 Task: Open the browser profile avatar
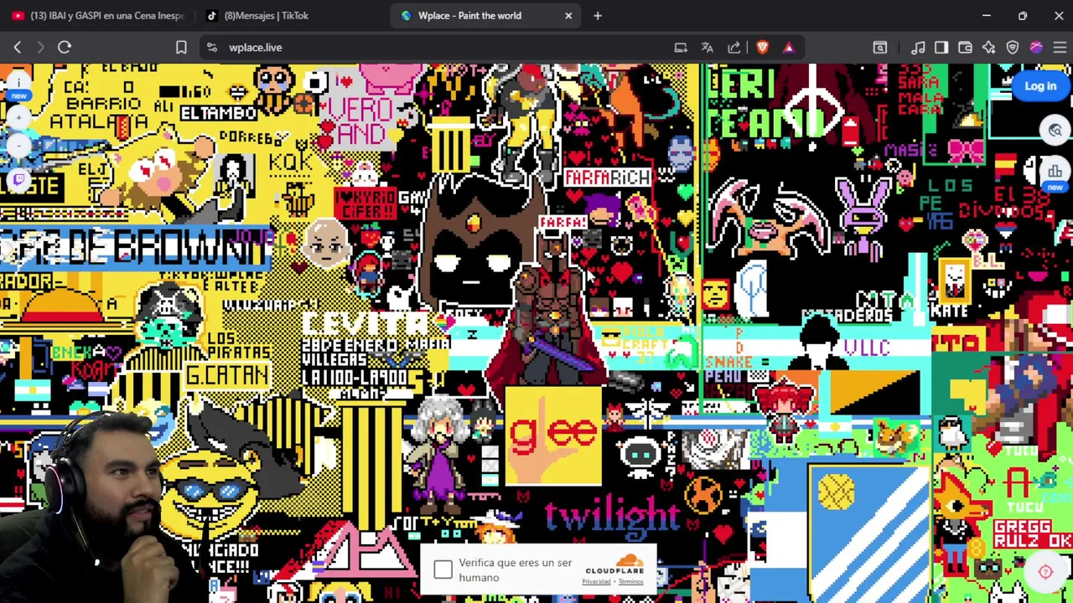coord(1036,48)
